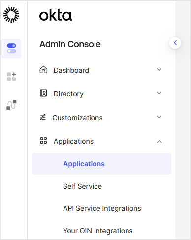Open the apps-plus grid icon in rail
Screen dimensions: 191x240
11,77
